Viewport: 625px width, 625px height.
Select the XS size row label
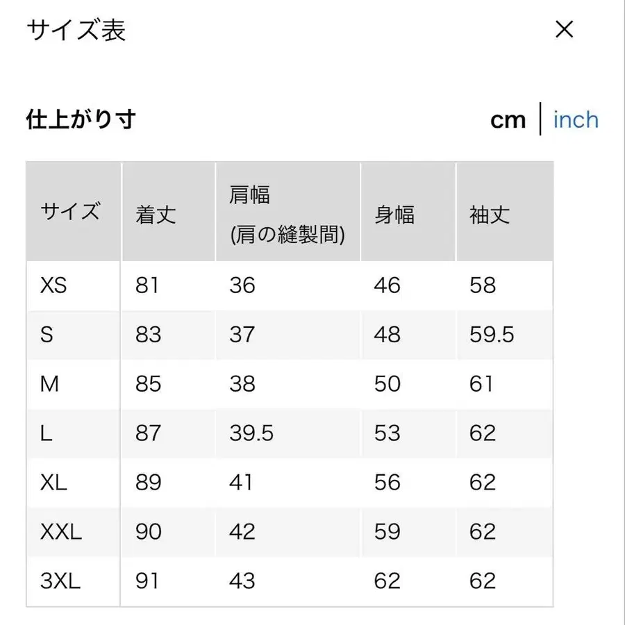click(52, 286)
